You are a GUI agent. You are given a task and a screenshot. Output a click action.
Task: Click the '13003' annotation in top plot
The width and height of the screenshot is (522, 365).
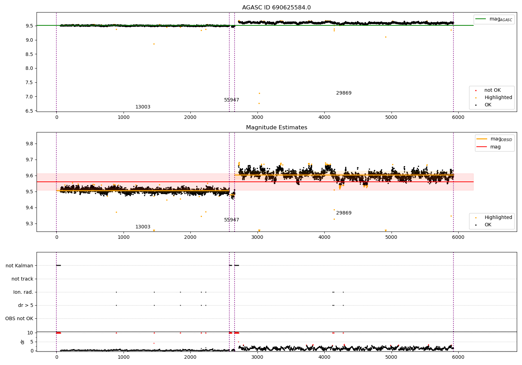click(143, 107)
